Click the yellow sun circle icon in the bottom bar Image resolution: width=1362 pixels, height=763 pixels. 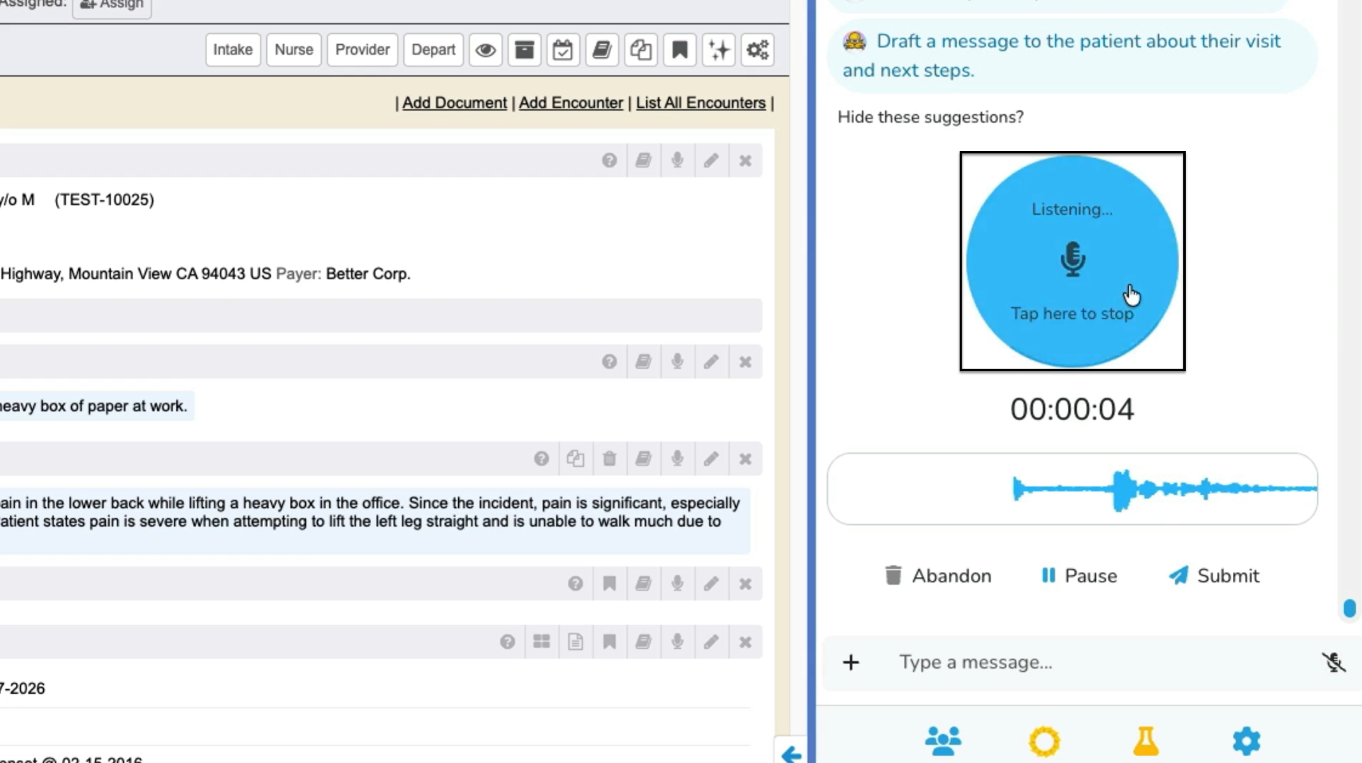(x=1044, y=741)
